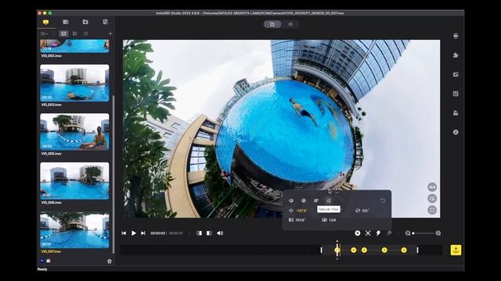Screen dimensions: 501x281
Task: Open the second tab in the sidebar header
Action: [66, 22]
